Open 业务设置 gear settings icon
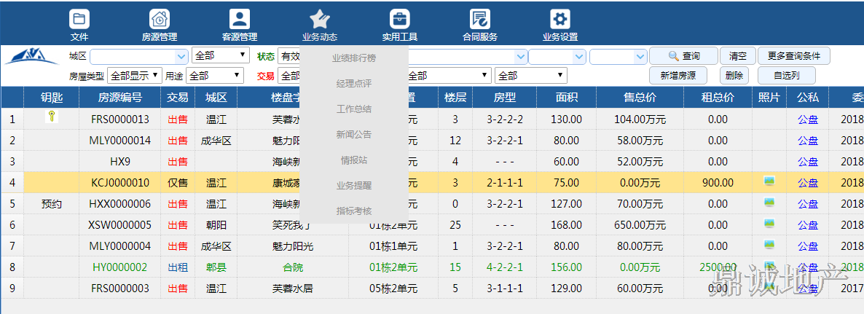 tap(559, 20)
